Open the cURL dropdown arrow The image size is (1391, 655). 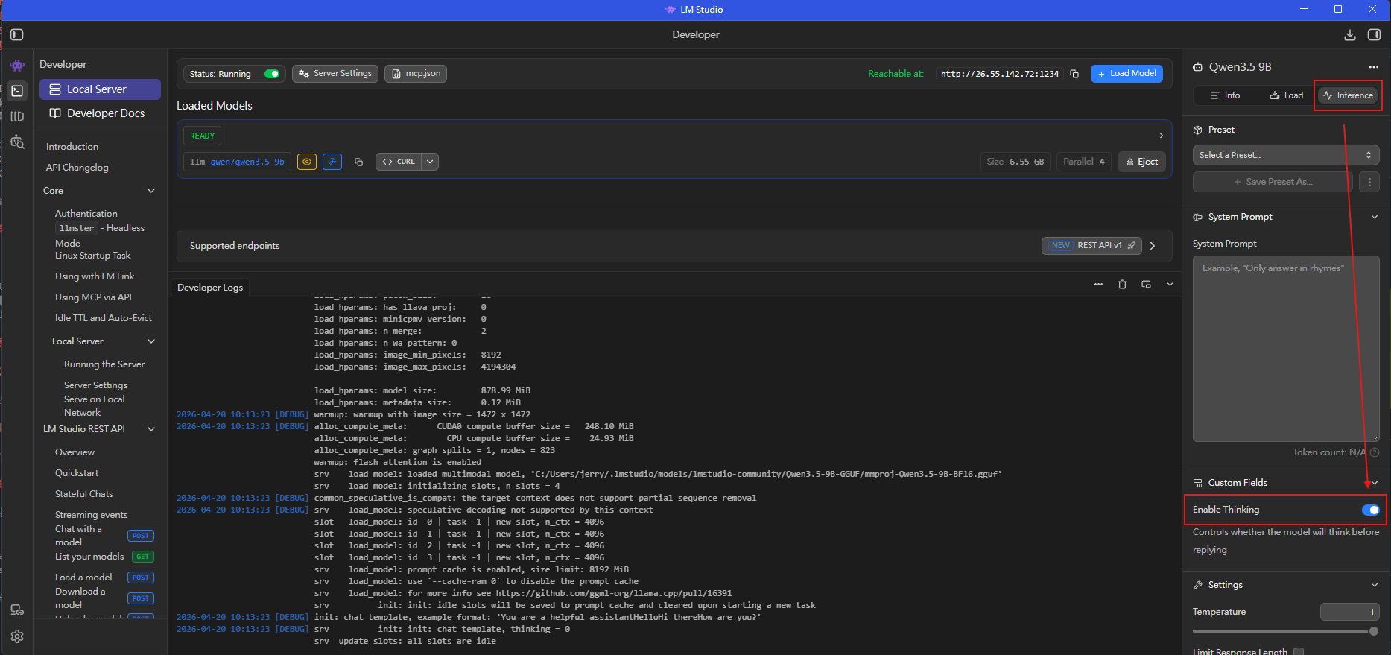[x=430, y=162]
